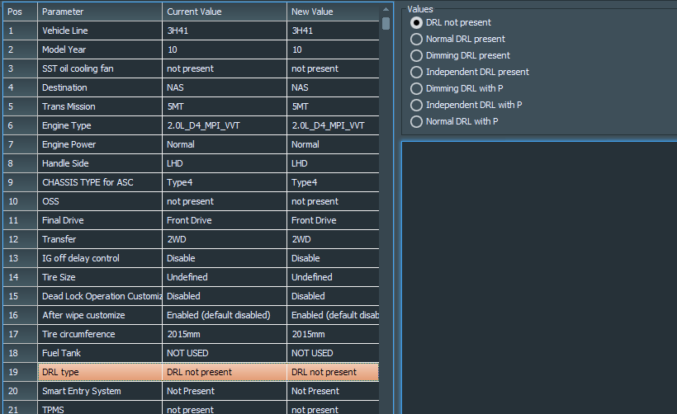The image size is (677, 414).
Task: Select the 'DRL not present' radio option
Action: [417, 22]
